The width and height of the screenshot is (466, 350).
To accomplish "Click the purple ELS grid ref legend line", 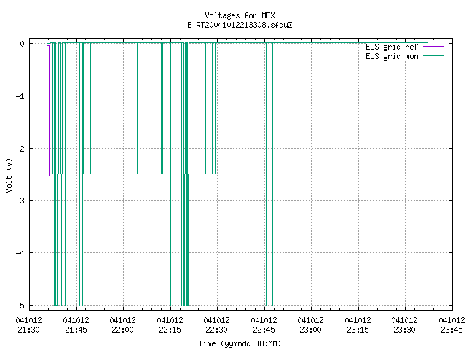I will 433,47.
